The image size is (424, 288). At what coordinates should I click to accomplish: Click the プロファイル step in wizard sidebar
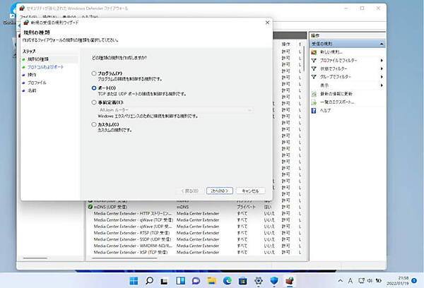pyautogui.click(x=37, y=83)
